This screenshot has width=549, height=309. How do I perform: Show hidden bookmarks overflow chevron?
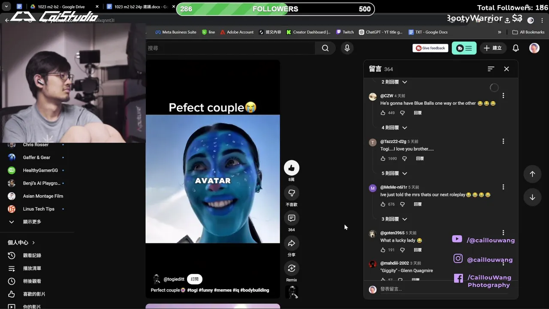(x=499, y=32)
